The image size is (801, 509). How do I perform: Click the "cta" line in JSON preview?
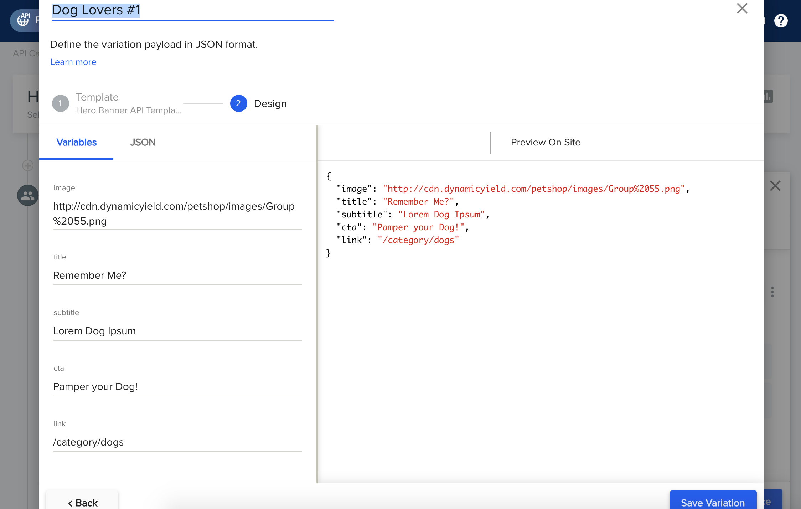click(403, 227)
